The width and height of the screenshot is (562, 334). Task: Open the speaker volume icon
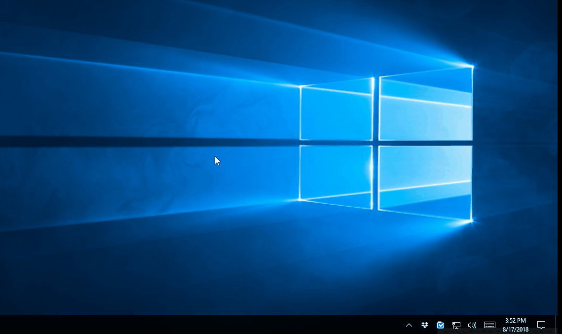point(472,325)
